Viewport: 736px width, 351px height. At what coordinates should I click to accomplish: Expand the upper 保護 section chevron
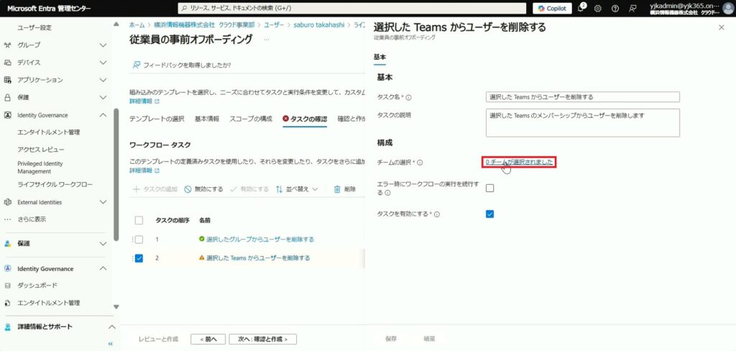click(x=103, y=98)
